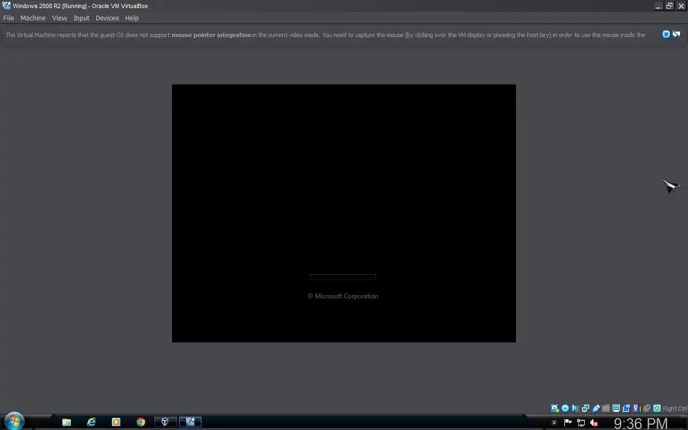Click the Right Ctrl host key label
Image resolution: width=688 pixels, height=430 pixels.
point(675,408)
